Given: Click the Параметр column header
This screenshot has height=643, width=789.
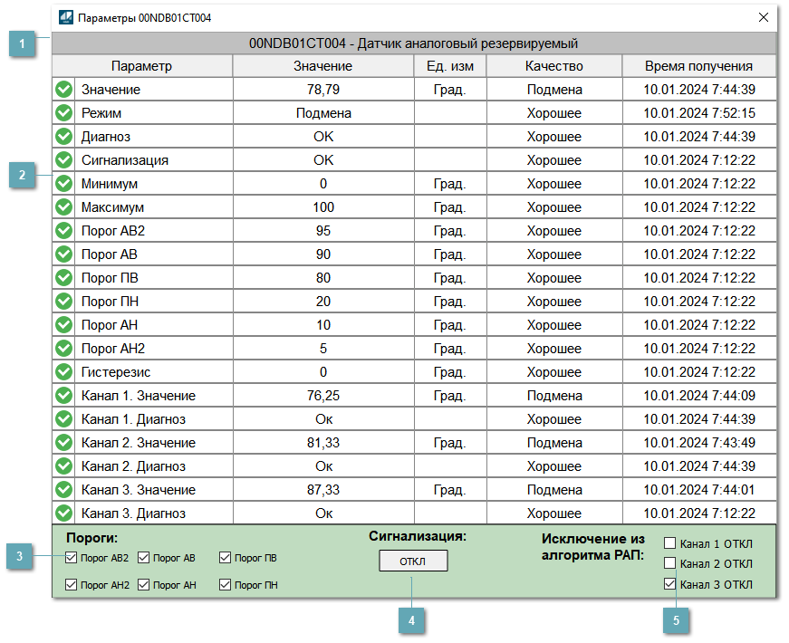Looking at the screenshot, I should [141, 66].
